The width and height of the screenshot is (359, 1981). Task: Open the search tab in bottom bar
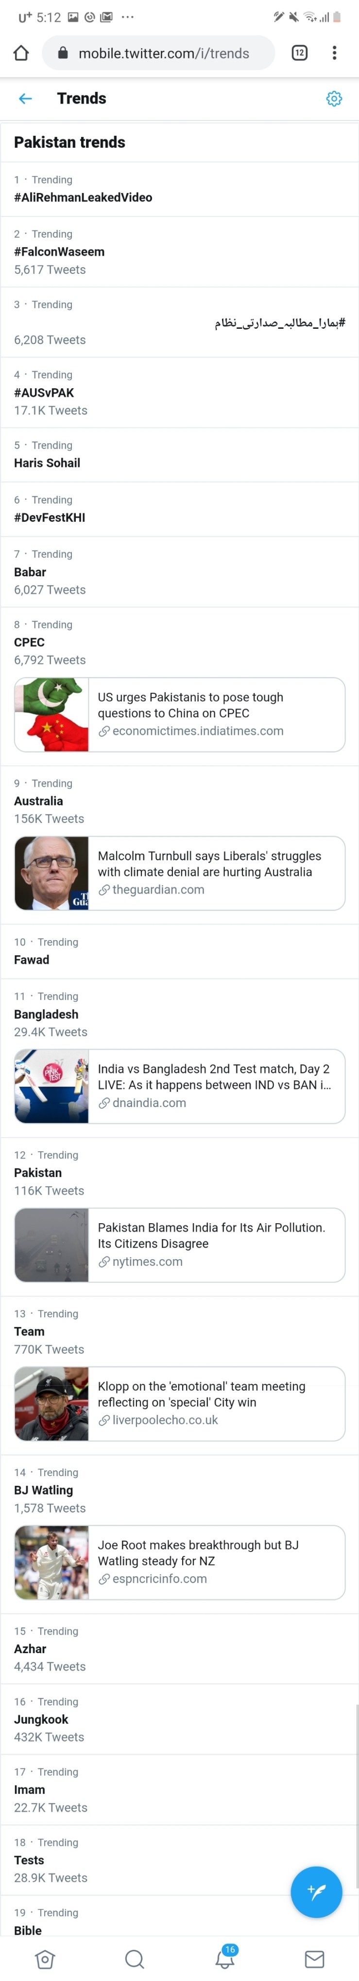click(135, 1958)
